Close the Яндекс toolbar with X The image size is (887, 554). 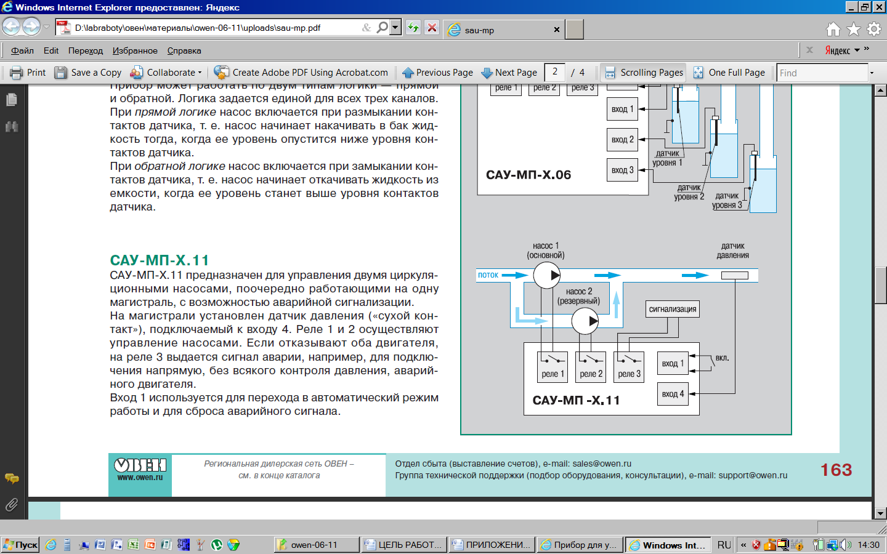tap(809, 50)
